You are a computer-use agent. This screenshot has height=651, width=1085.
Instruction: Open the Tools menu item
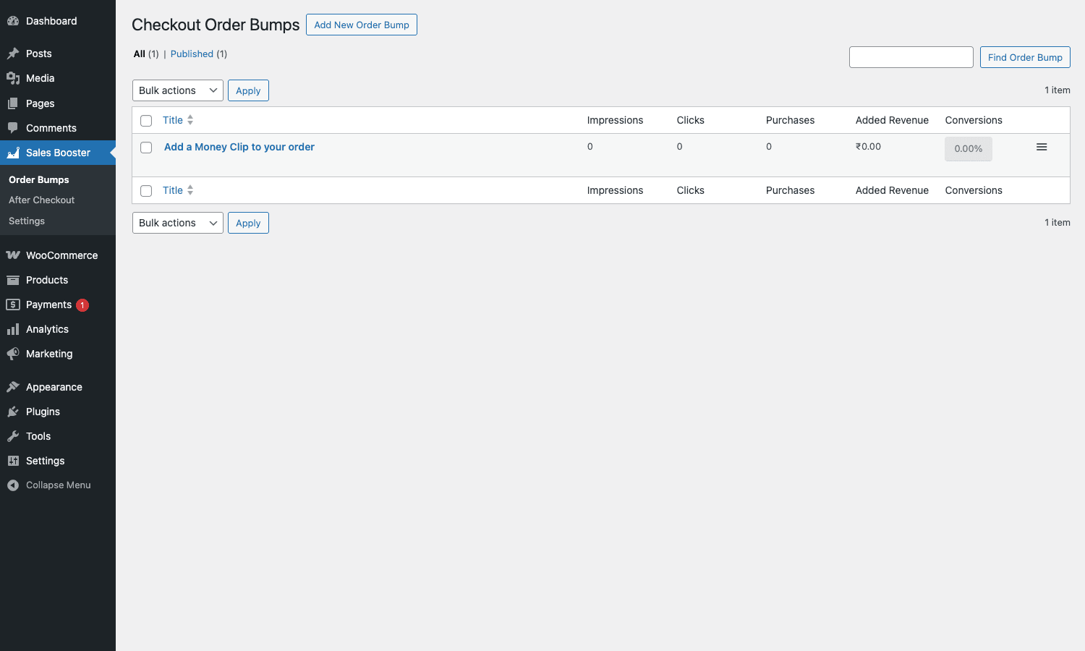pos(58,436)
